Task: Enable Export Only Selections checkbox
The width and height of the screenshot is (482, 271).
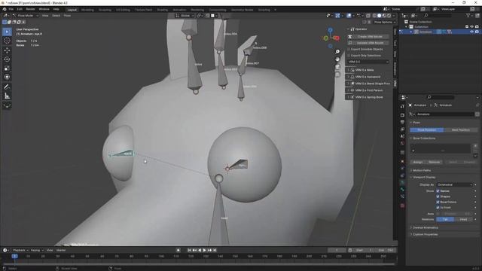Action: [x=349, y=56]
